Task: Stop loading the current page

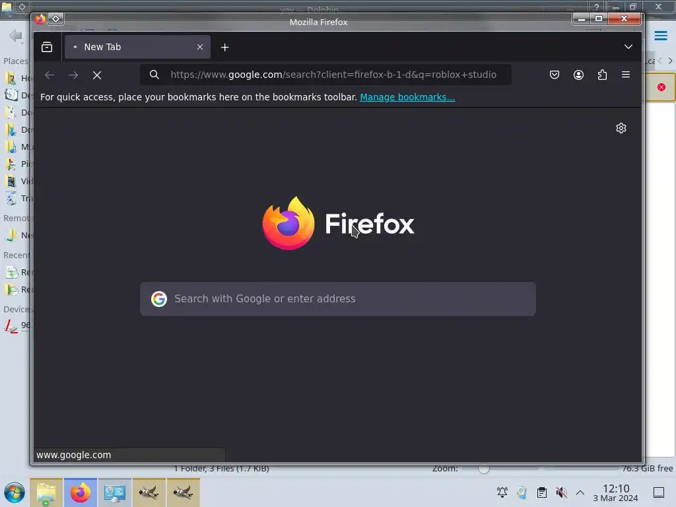Action: click(x=97, y=75)
